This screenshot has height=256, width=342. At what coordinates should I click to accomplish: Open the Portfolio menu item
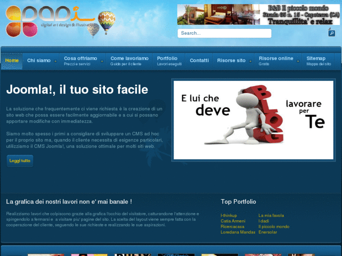click(x=169, y=61)
